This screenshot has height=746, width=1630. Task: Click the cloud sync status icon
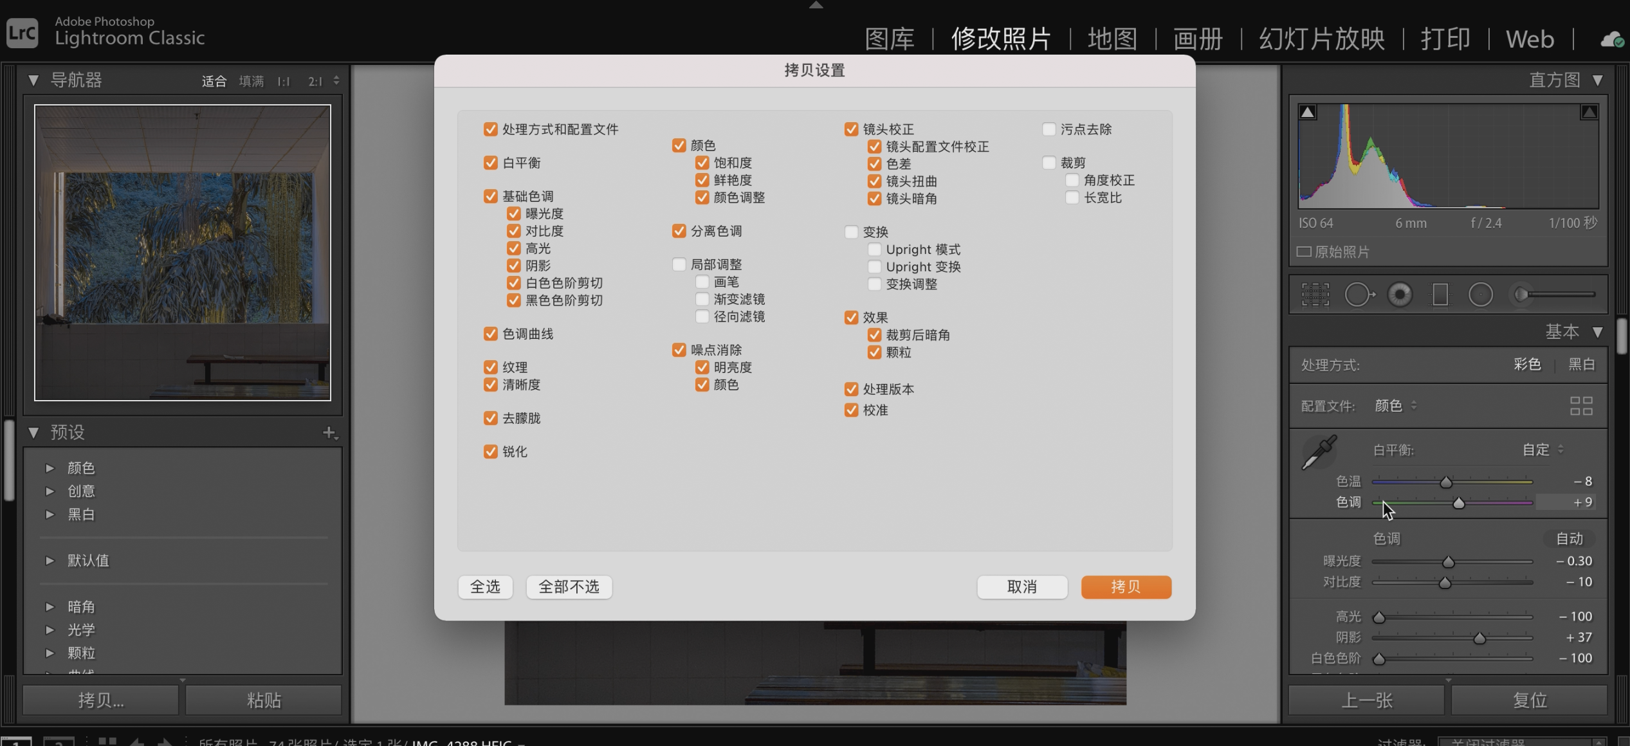[1612, 40]
